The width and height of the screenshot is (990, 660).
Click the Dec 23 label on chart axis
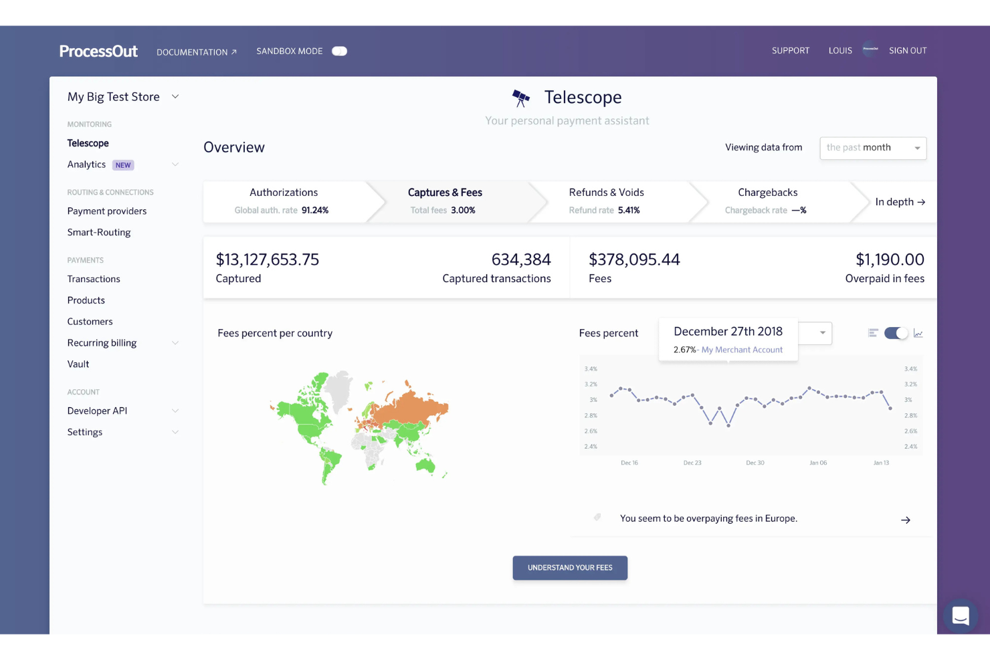pos(692,463)
